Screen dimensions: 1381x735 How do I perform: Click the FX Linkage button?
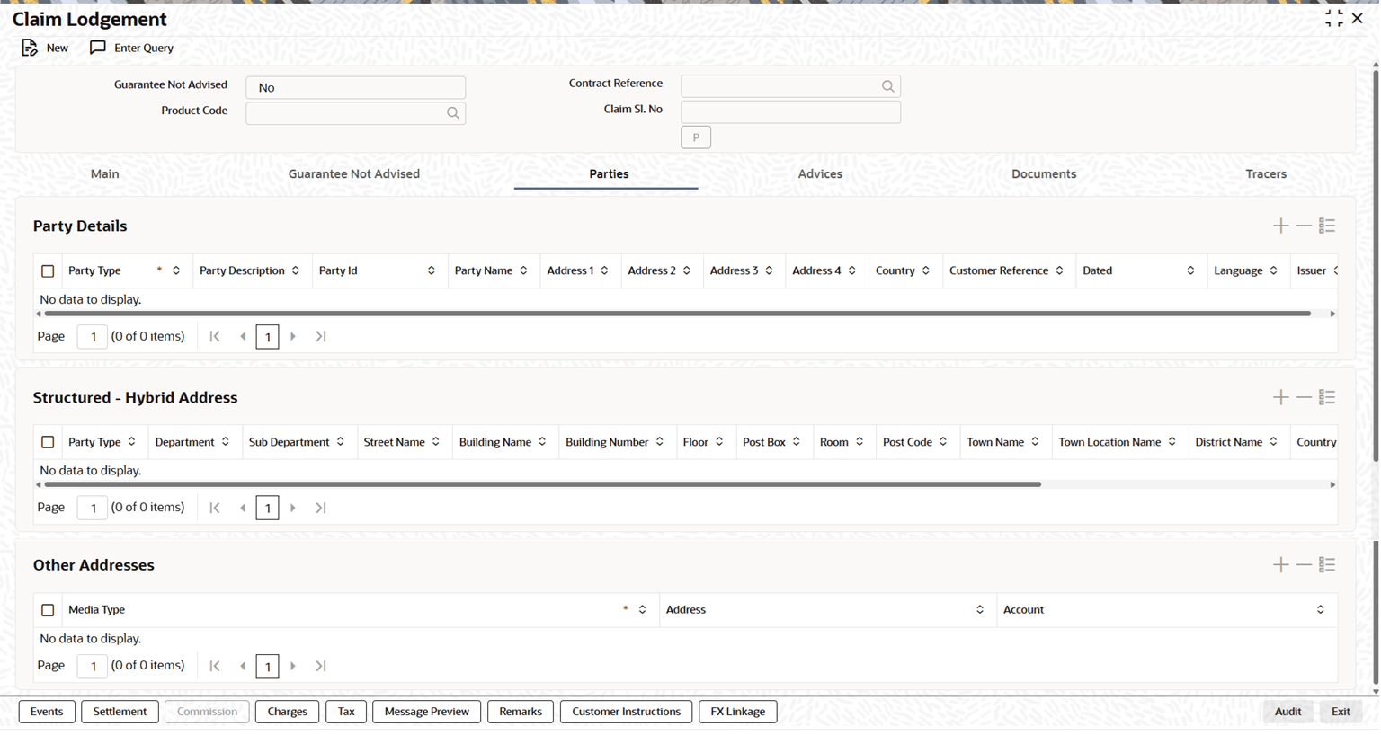738,712
